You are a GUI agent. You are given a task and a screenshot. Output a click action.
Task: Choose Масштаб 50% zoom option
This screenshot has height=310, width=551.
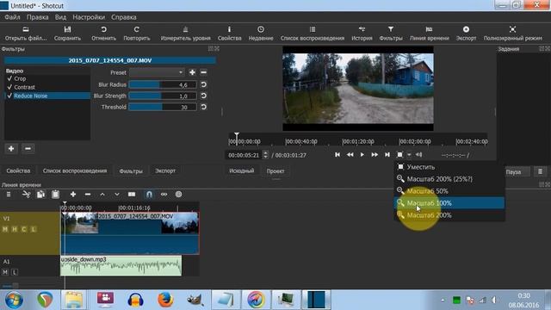[449, 191]
